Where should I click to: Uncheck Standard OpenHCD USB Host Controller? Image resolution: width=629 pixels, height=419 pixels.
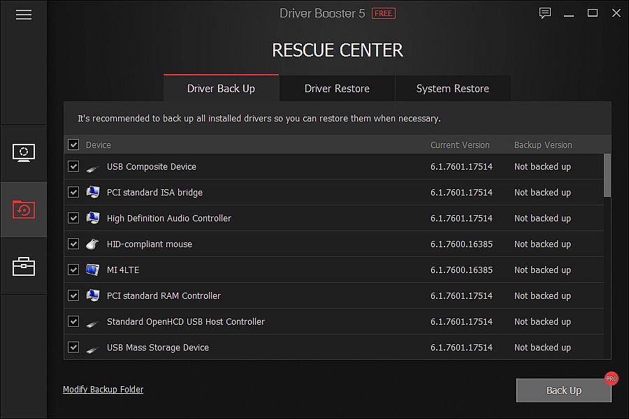coord(73,321)
